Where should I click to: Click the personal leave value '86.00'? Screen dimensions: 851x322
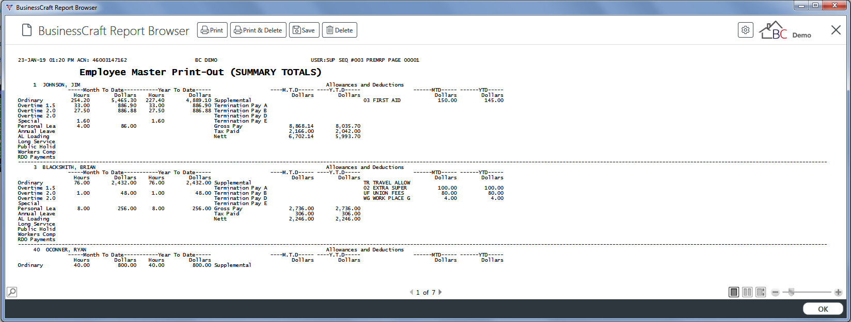(x=129, y=126)
